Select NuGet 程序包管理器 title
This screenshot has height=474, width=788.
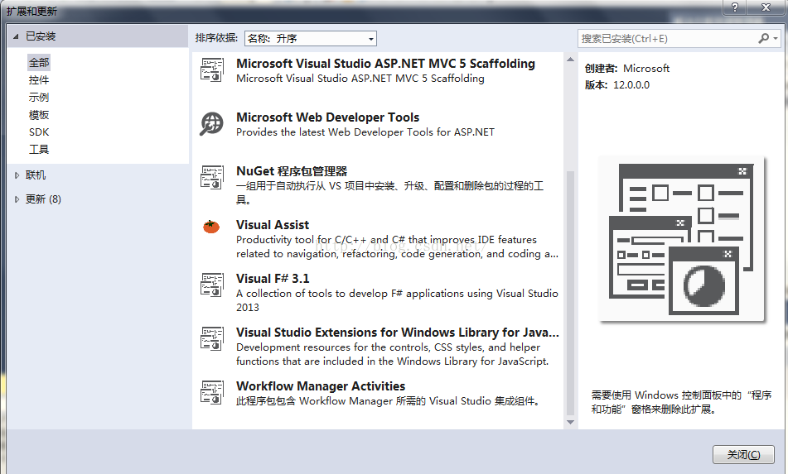292,171
